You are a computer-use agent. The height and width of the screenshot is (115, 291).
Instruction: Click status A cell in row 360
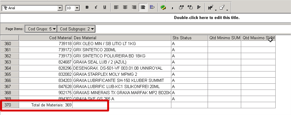tap(189, 44)
